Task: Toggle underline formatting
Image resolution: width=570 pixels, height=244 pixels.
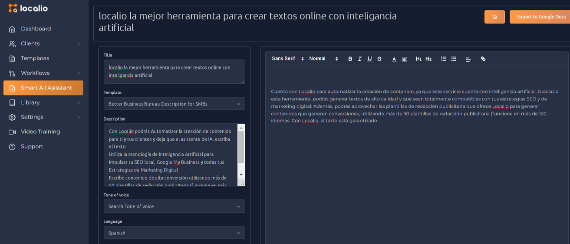Action: 369,59
